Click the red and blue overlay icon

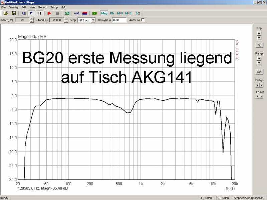click(85, 13)
